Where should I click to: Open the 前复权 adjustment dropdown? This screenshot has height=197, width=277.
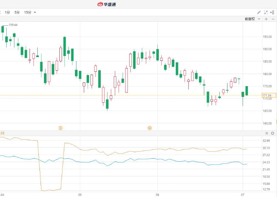252,19
